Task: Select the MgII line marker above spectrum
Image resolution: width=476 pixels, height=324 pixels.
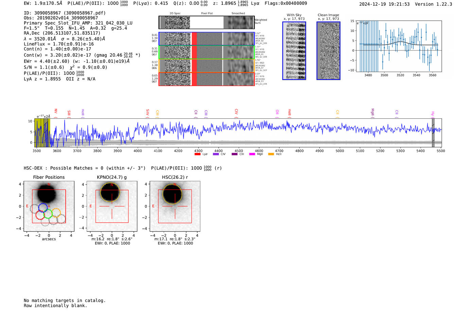Action: 373,113
